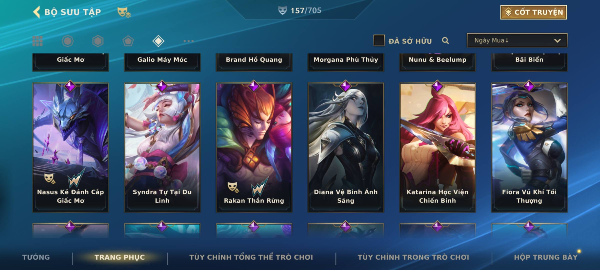
Task: Go back using the Bộ Sưu Tập arrow
Action: (x=36, y=12)
